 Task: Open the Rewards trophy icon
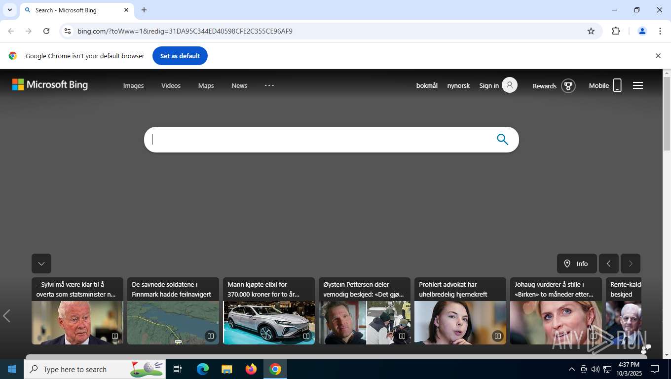[568, 86]
